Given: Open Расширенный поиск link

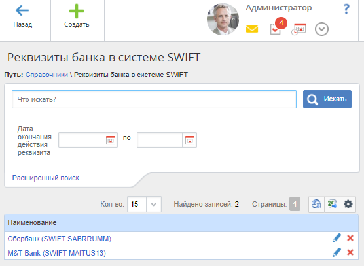Looking at the screenshot, I should click(x=46, y=178).
